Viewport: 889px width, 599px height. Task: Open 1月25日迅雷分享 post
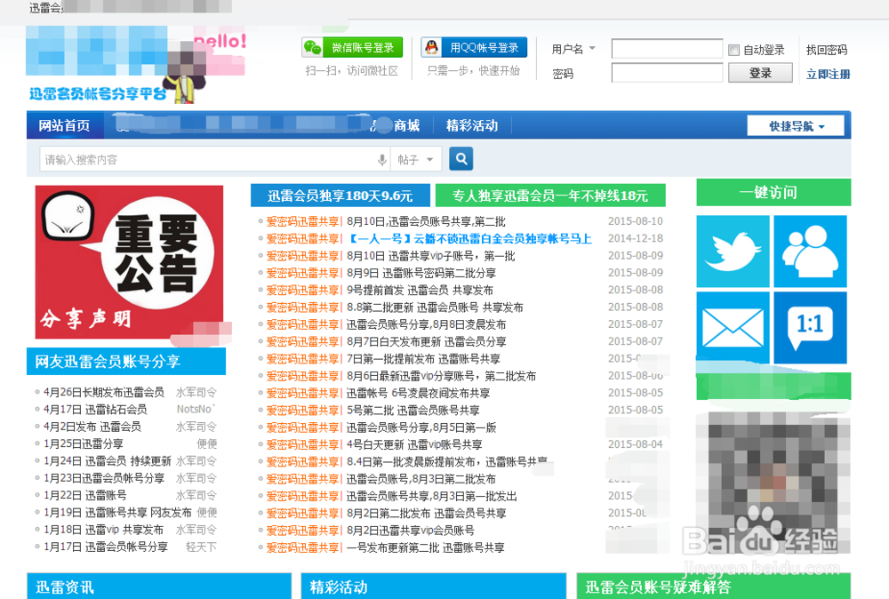tap(84, 443)
